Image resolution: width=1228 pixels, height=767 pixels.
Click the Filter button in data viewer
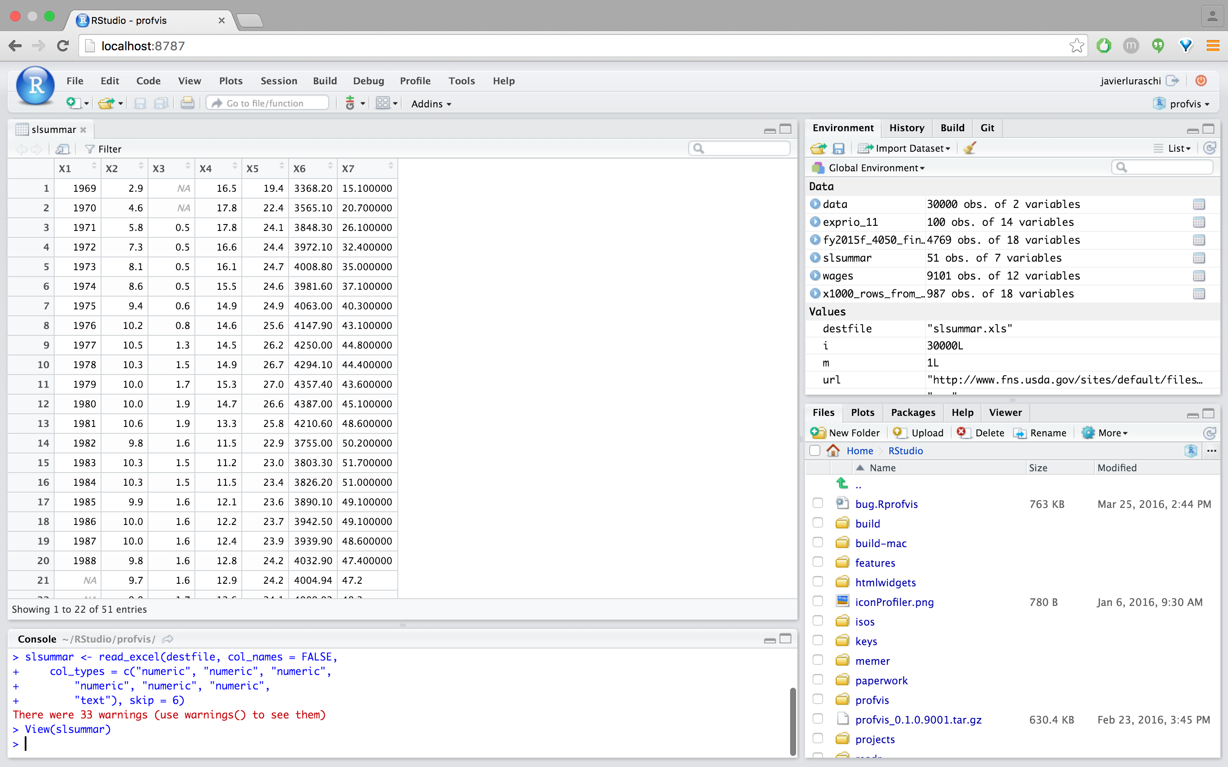click(104, 149)
